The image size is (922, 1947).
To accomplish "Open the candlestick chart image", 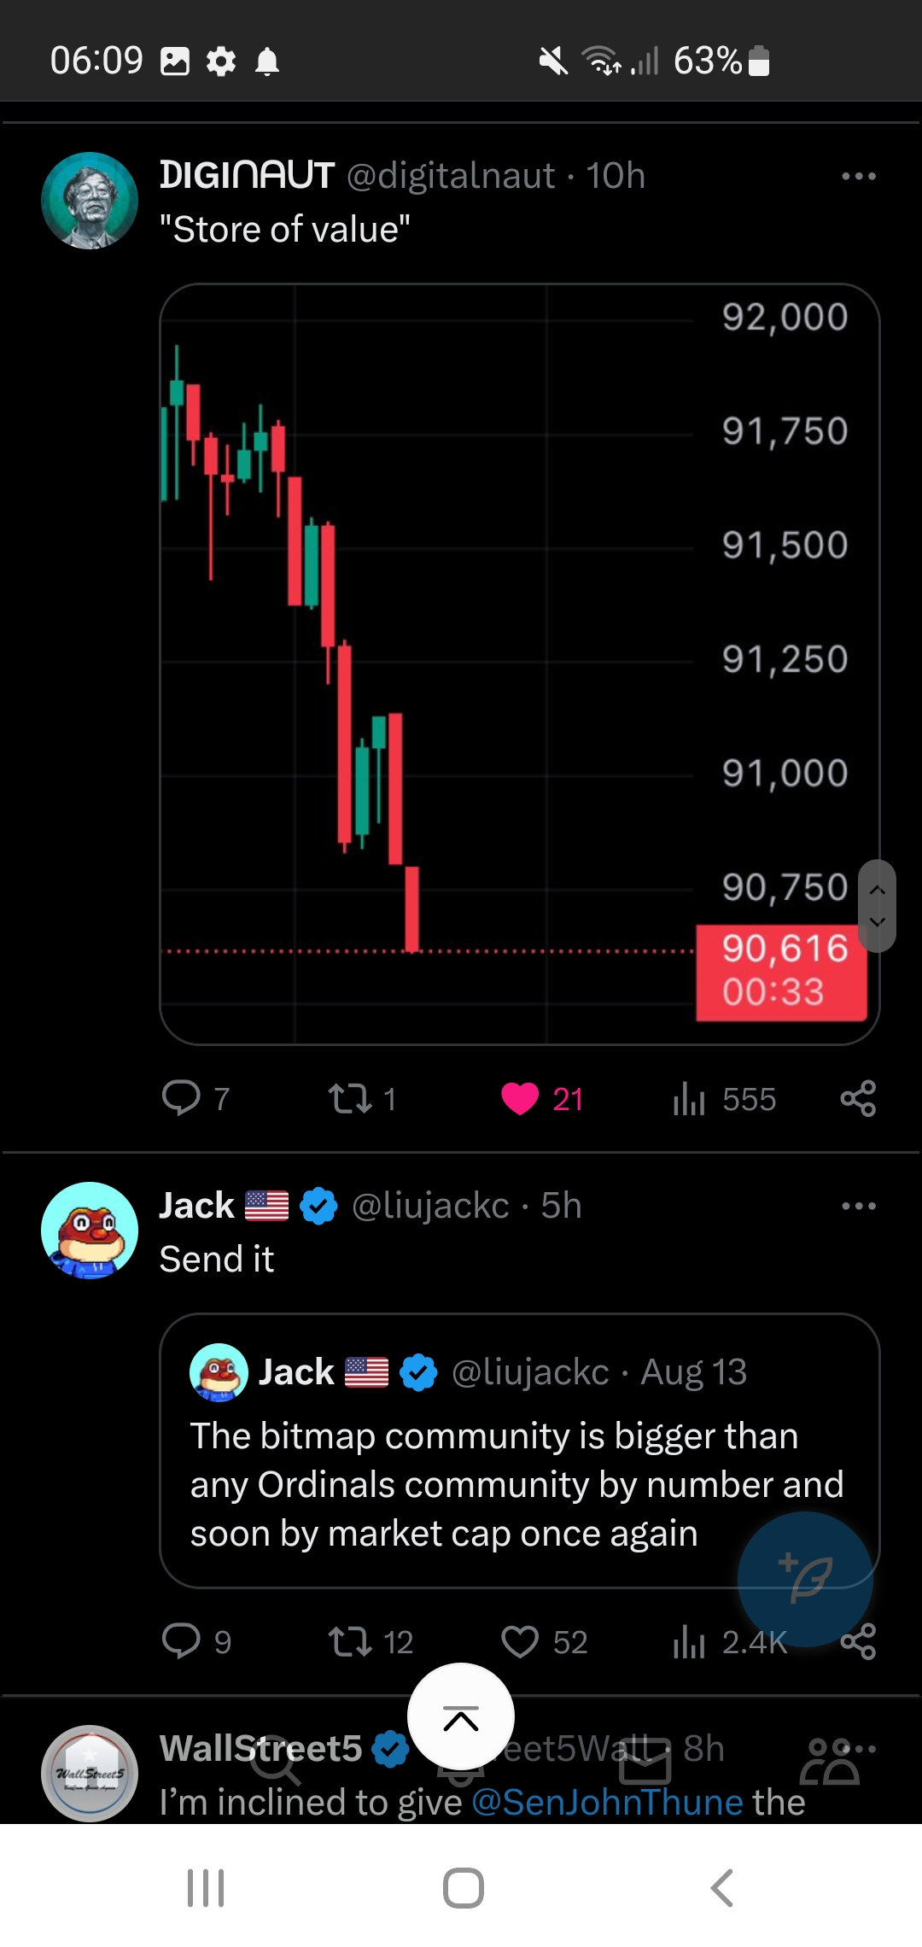I will tap(519, 664).
